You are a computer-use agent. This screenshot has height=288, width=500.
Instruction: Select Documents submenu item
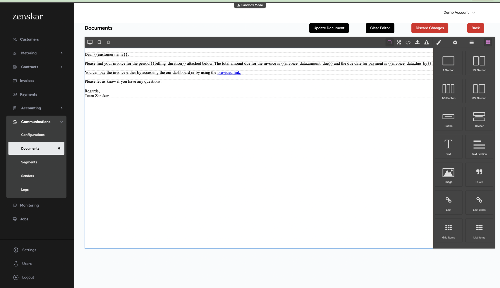click(36, 148)
